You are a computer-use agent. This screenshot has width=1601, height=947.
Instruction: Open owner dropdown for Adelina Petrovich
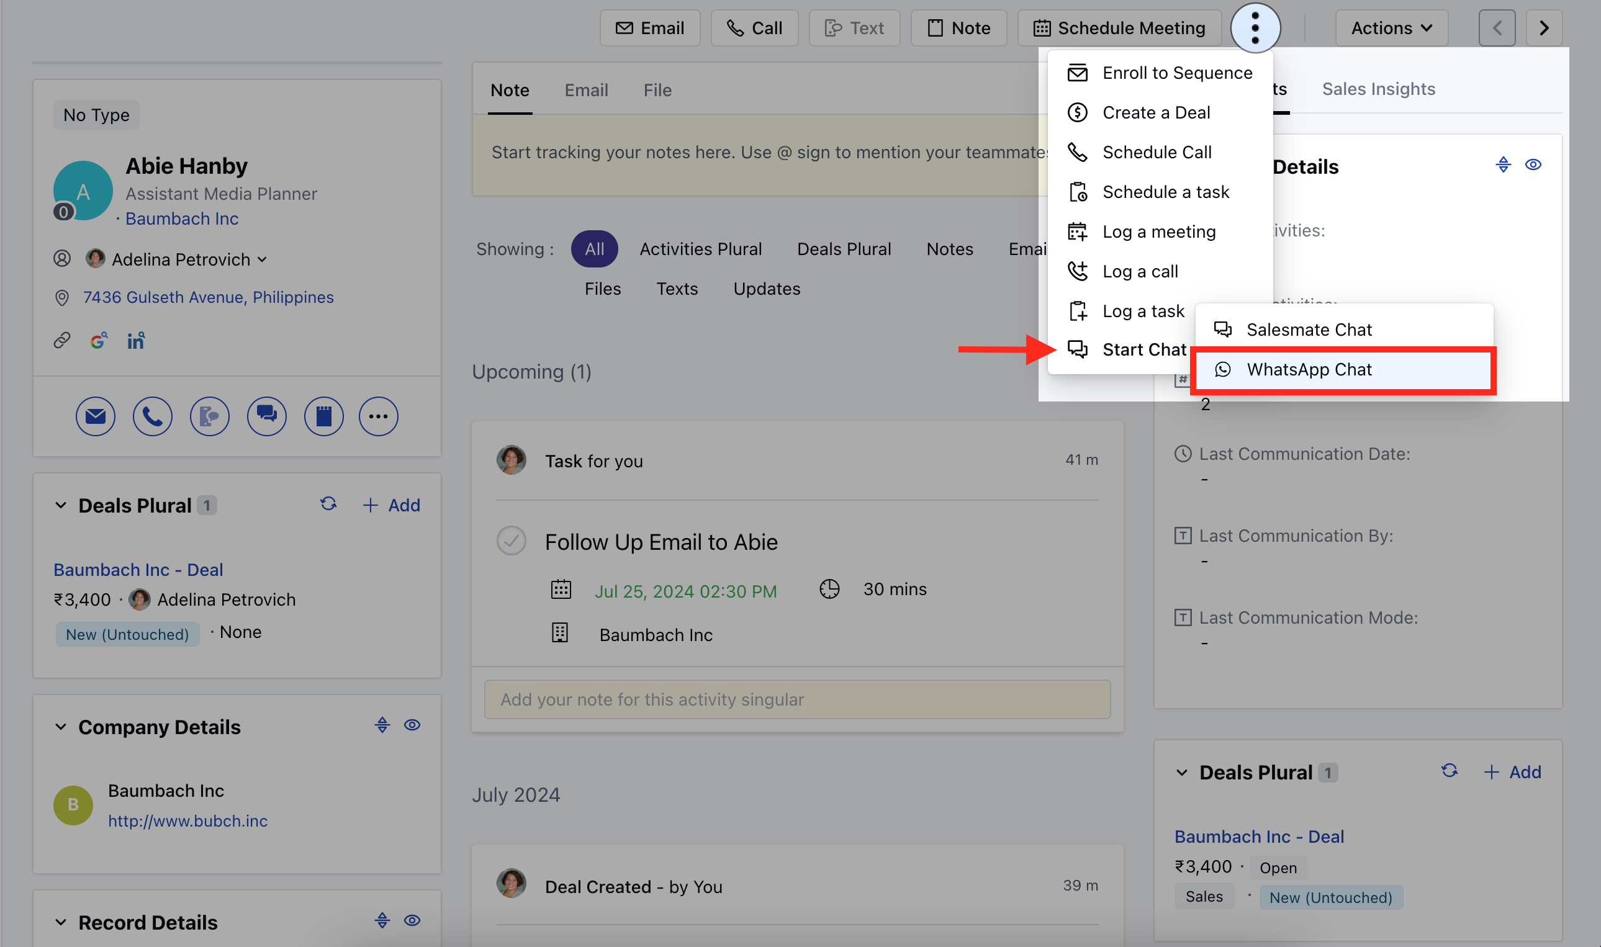coord(262,260)
